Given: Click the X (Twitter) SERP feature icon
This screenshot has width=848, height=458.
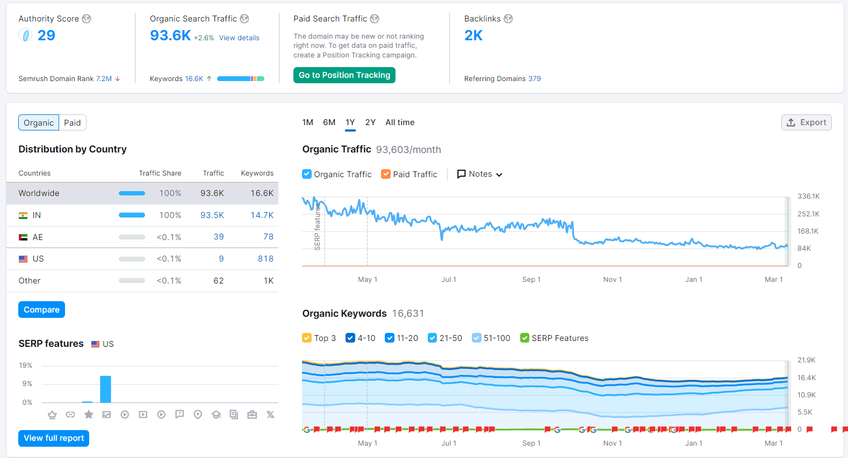Looking at the screenshot, I should coord(270,415).
